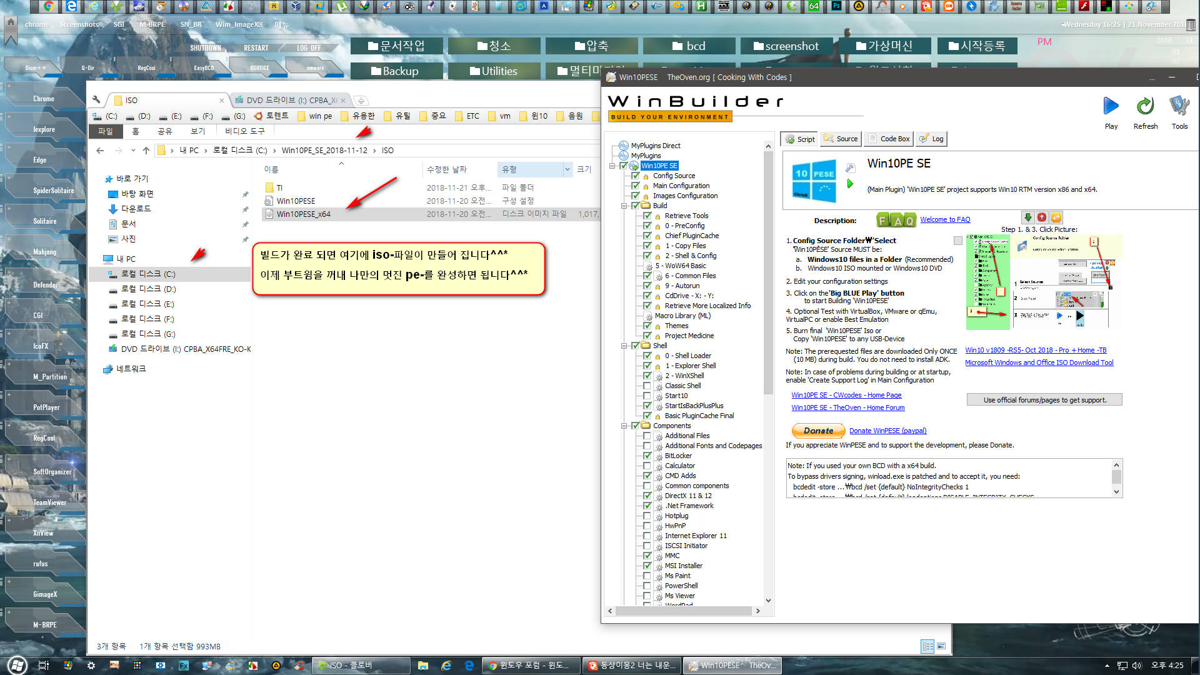Click the volume icon in system tray

pyautogui.click(x=1137, y=666)
